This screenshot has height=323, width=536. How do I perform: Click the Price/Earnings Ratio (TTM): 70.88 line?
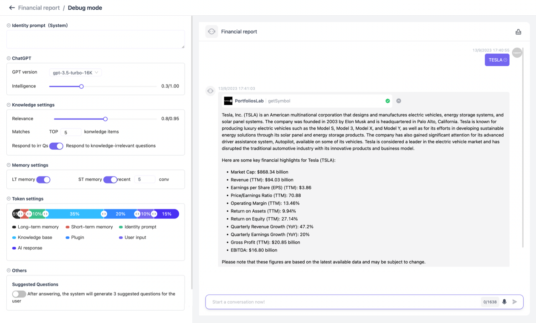pos(266,195)
